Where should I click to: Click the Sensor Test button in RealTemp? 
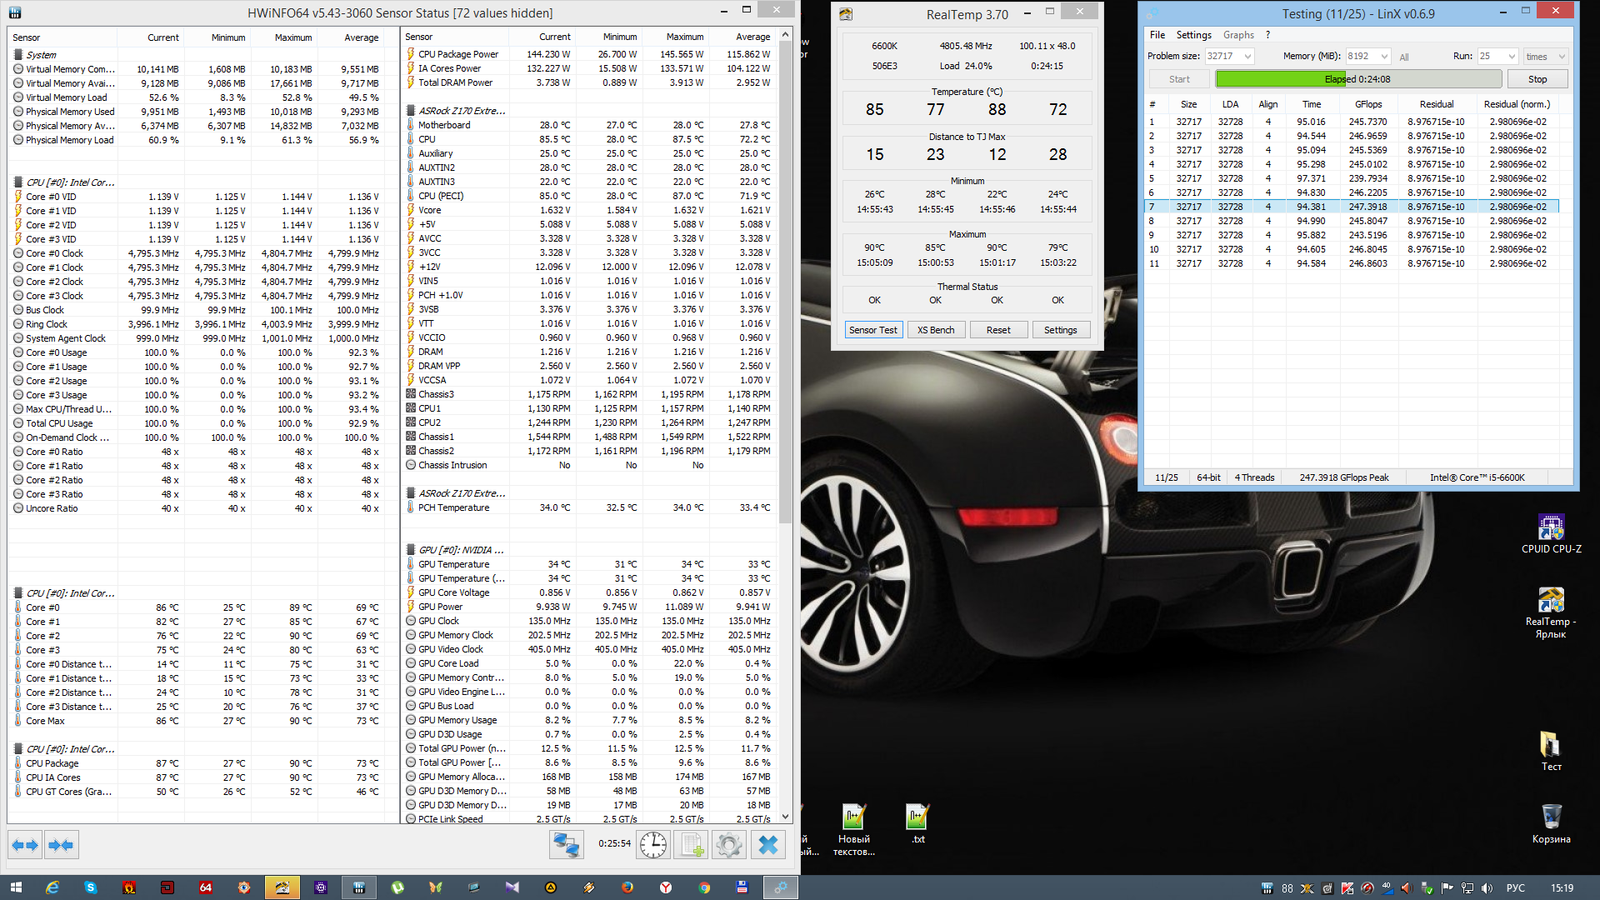(872, 330)
